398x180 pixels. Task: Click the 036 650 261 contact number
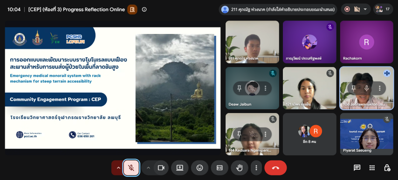[86, 136]
